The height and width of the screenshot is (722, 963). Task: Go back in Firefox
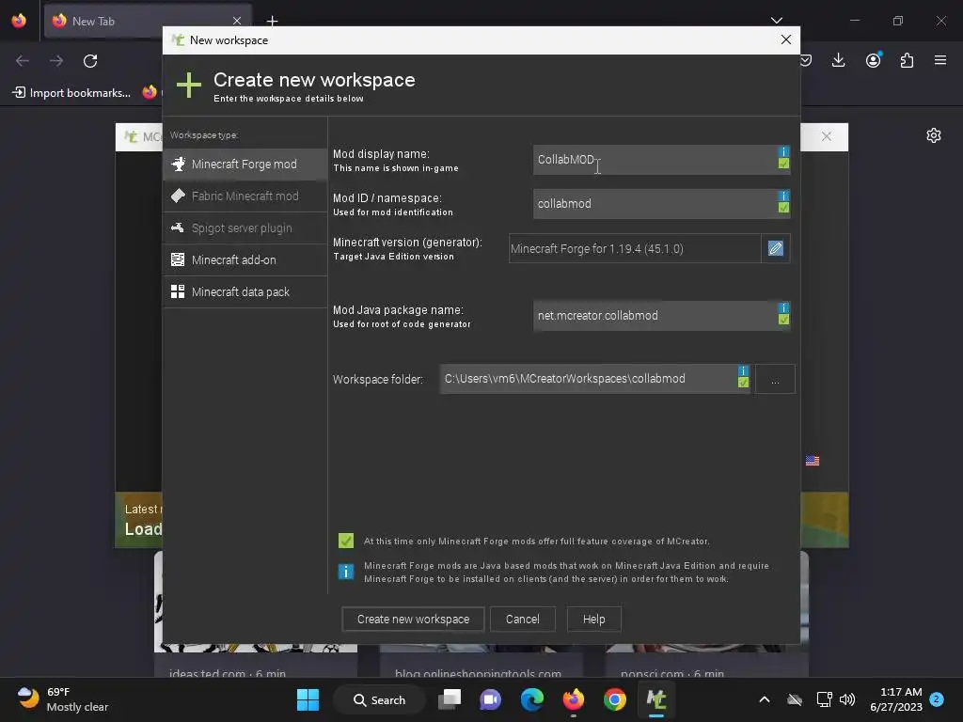pos(23,61)
